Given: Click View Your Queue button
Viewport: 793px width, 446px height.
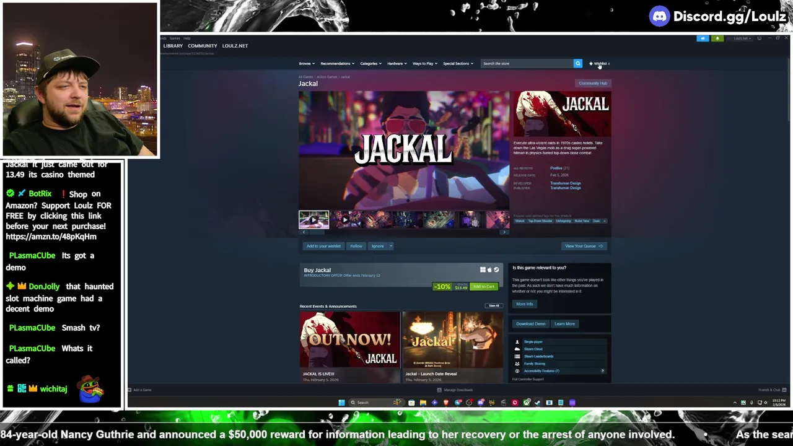Looking at the screenshot, I should [584, 246].
